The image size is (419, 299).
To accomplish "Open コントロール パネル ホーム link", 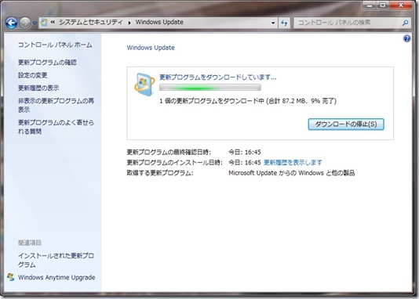I will click(x=55, y=45).
